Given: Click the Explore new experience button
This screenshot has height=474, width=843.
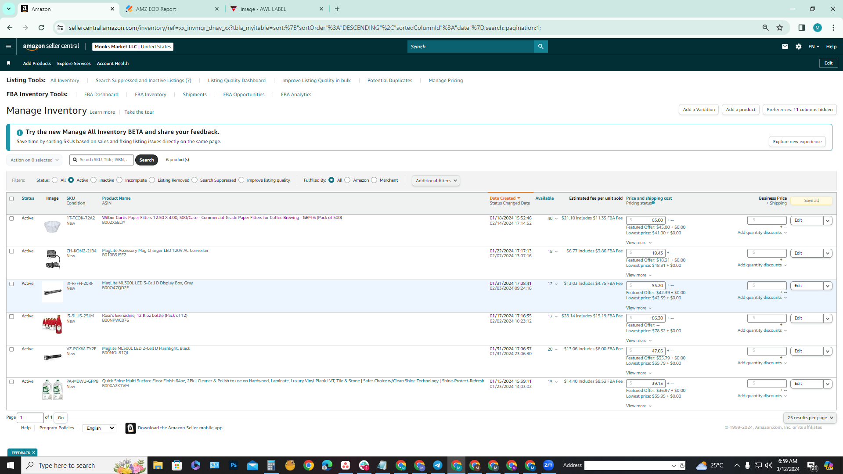Looking at the screenshot, I should 797,142.
